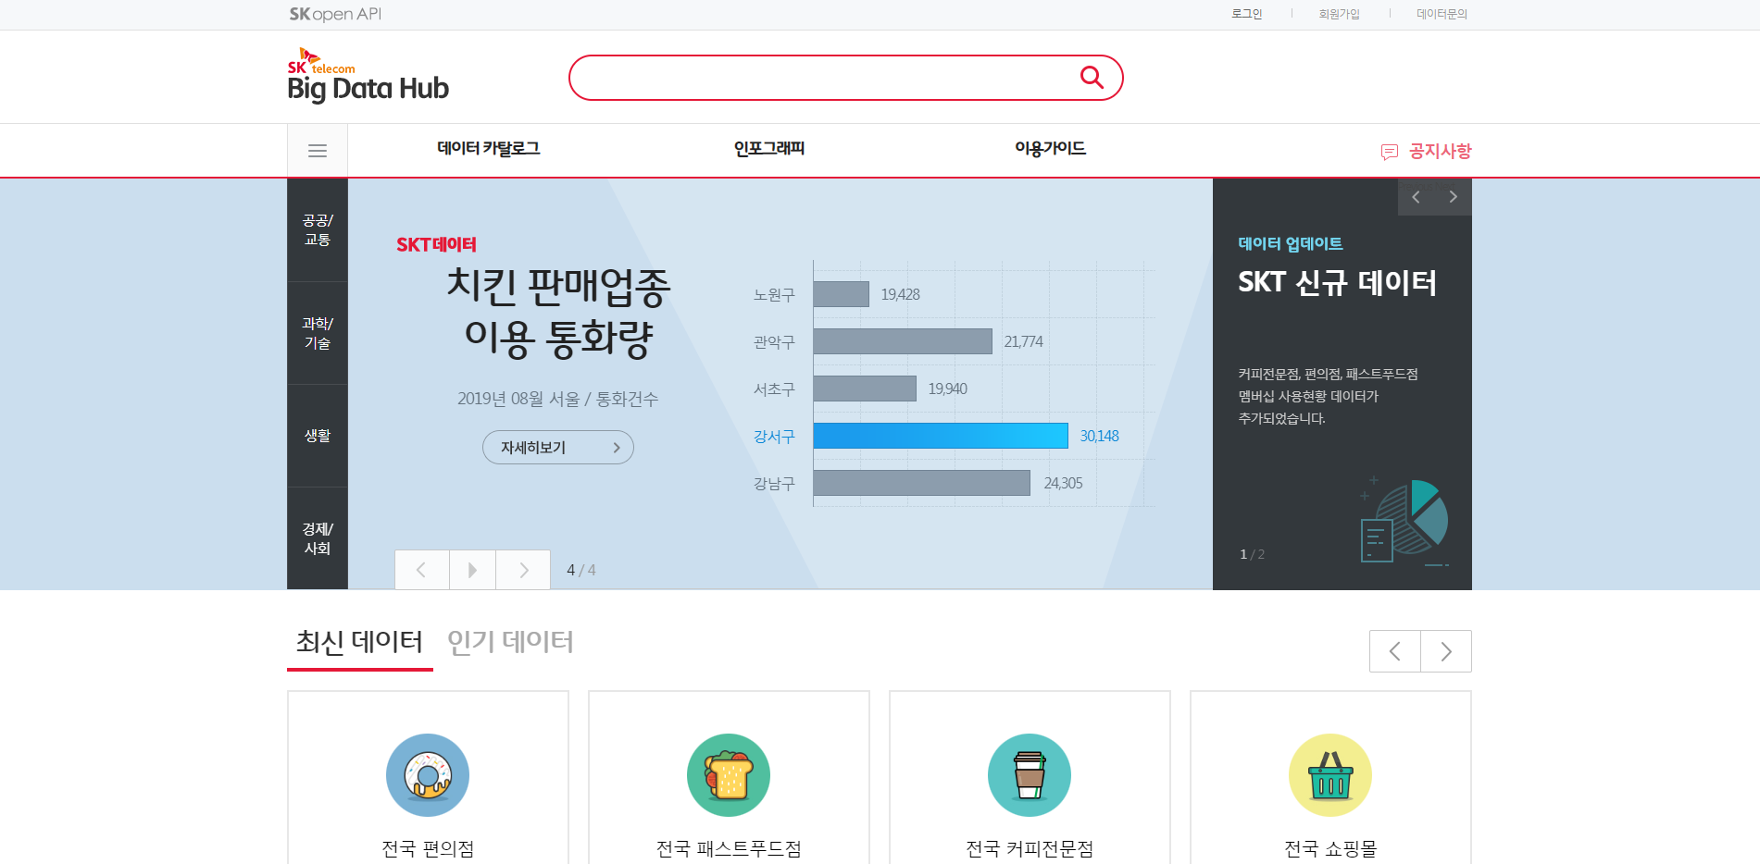Click the 로그인 link
The width and height of the screenshot is (1760, 864).
(x=1247, y=14)
